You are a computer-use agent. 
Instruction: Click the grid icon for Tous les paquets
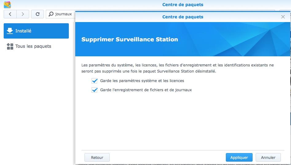(x=10, y=47)
